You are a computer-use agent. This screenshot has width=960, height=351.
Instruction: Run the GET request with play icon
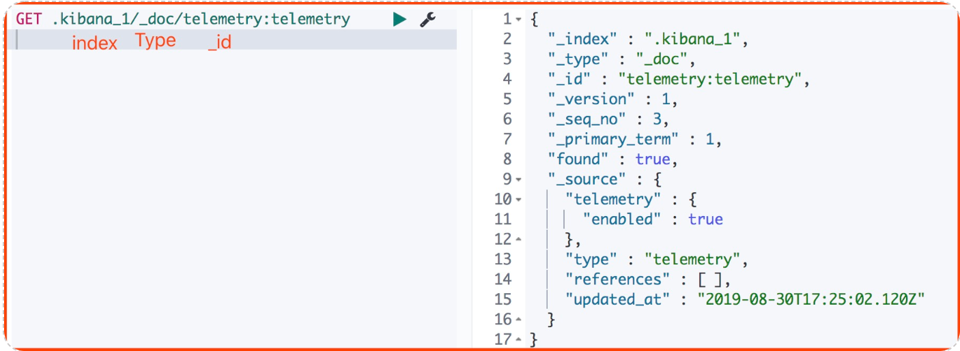(399, 20)
